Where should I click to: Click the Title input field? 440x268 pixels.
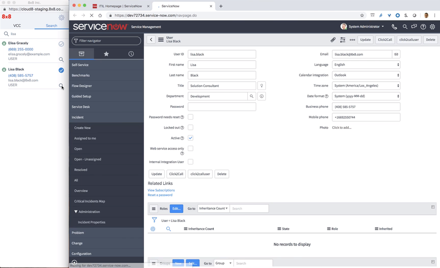click(222, 86)
